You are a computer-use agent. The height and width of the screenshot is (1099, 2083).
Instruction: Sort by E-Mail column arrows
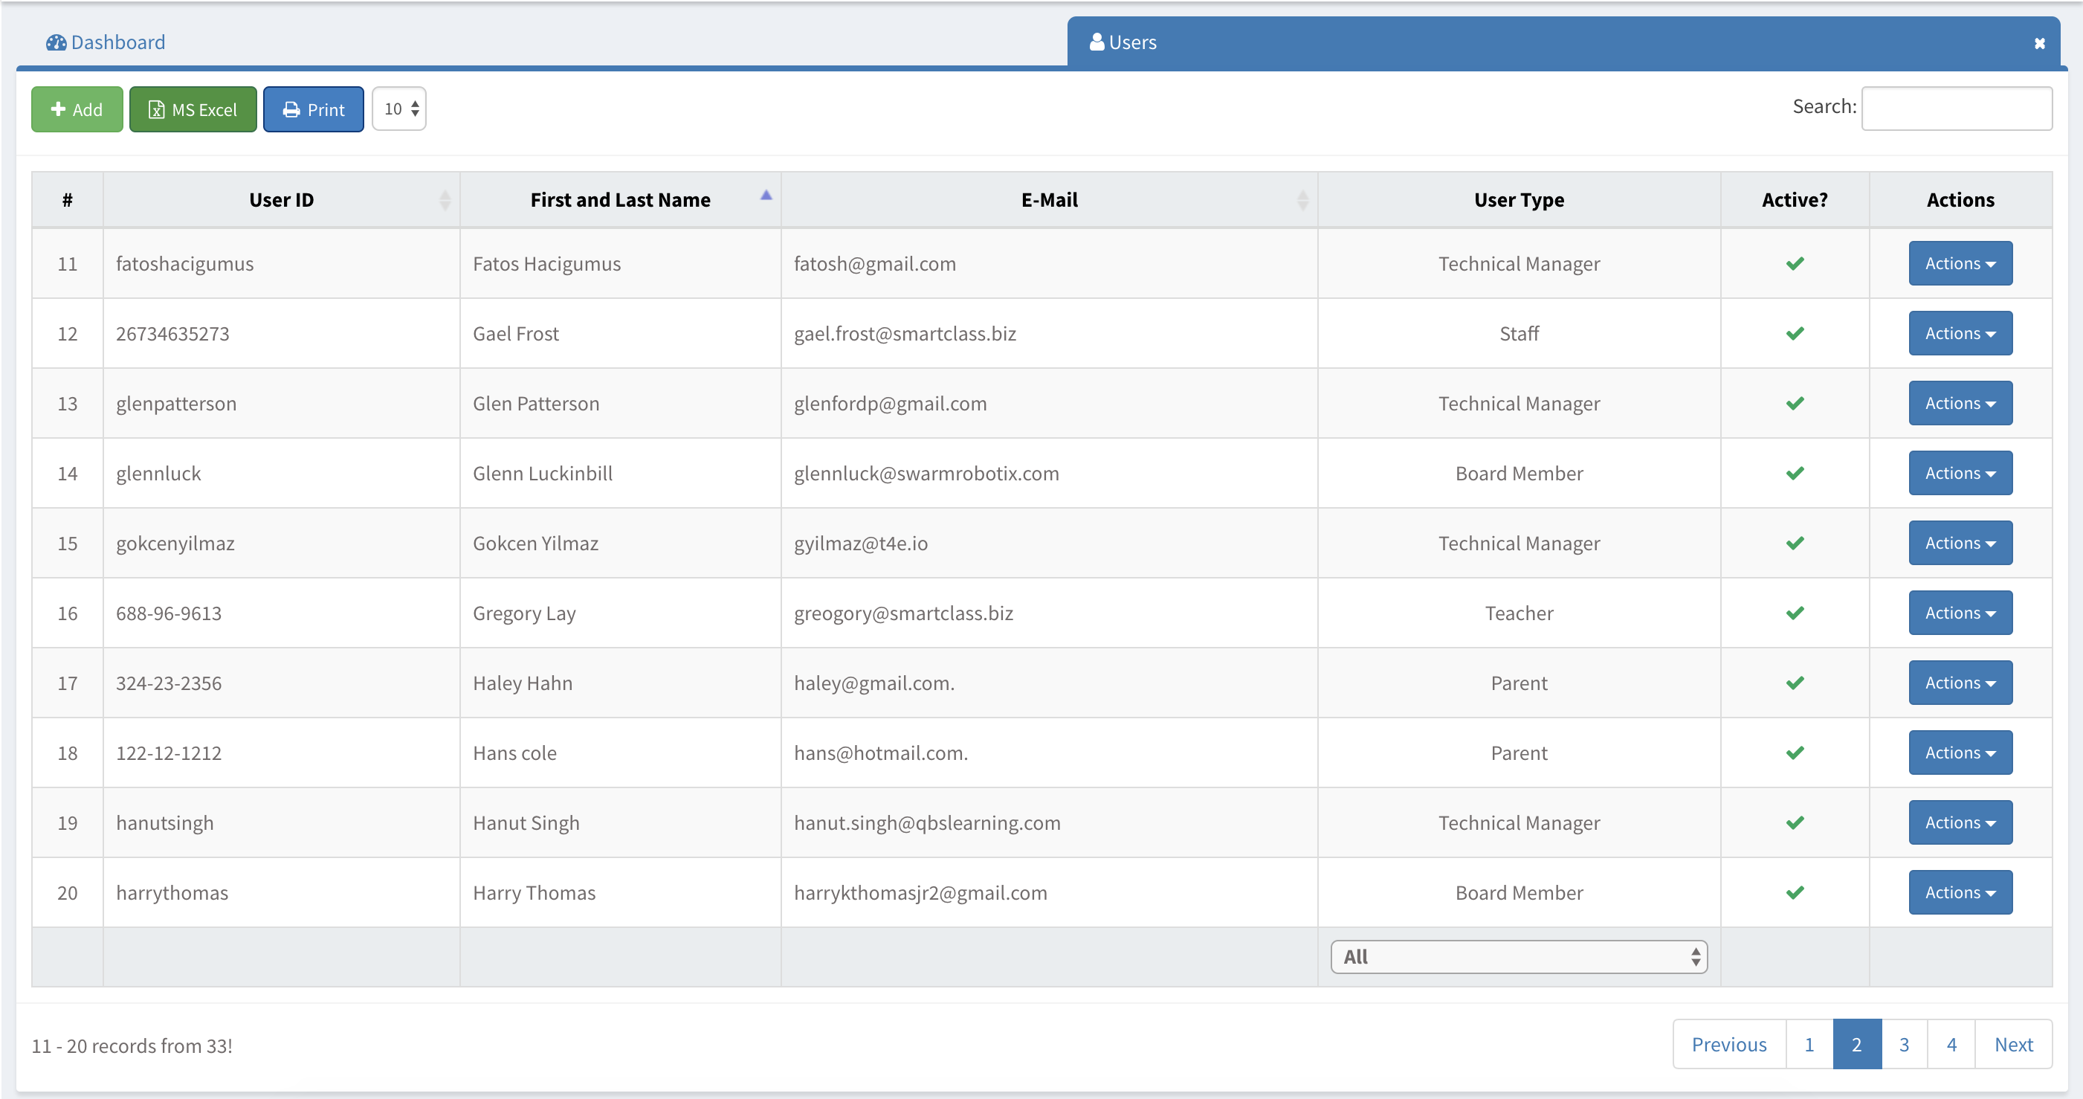(x=1302, y=200)
